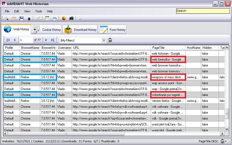232x145 pixels.
Task: Sort by the BrowserName column header
Action: point(30,48)
